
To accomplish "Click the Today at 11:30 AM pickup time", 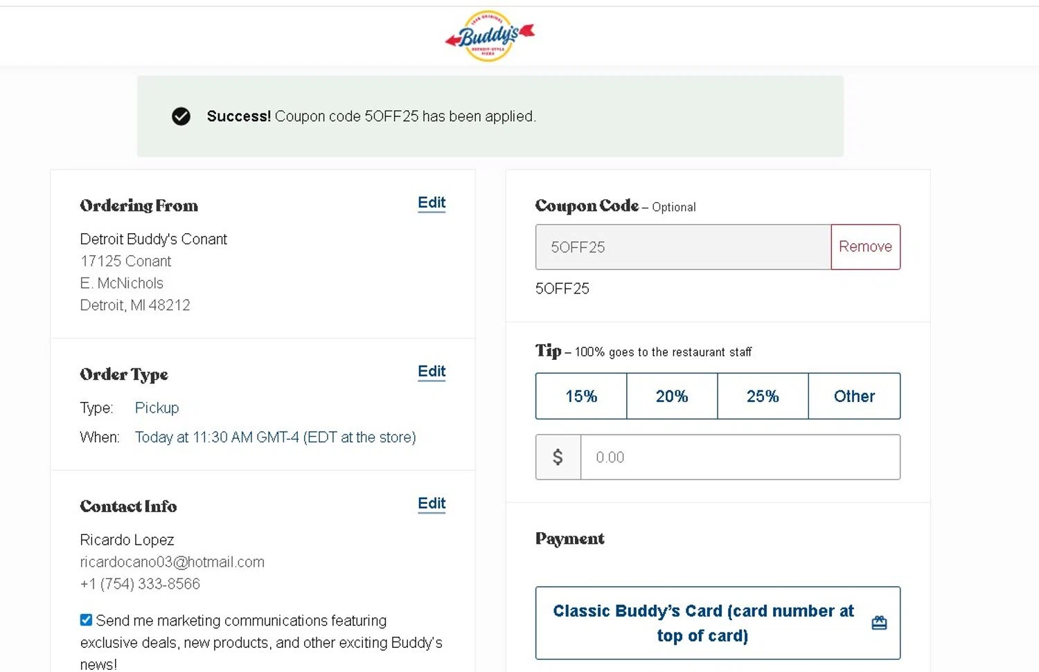I will point(275,437).
